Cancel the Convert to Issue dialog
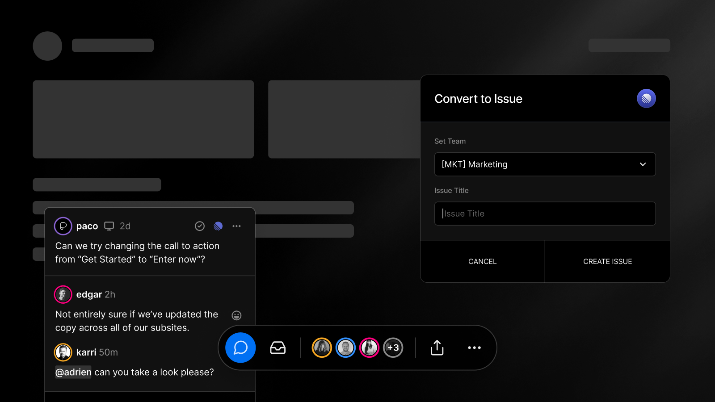 pyautogui.click(x=482, y=261)
